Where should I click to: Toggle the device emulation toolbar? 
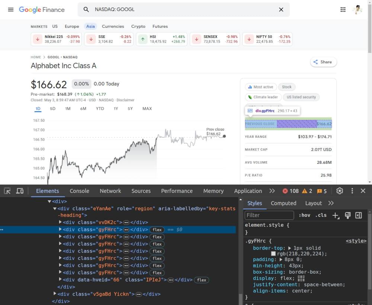point(20,191)
